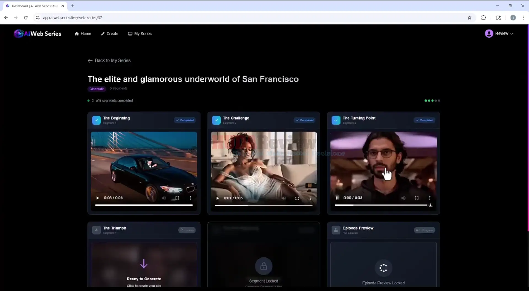529x291 pixels.
Task: Reload the page
Action: [x=26, y=18]
